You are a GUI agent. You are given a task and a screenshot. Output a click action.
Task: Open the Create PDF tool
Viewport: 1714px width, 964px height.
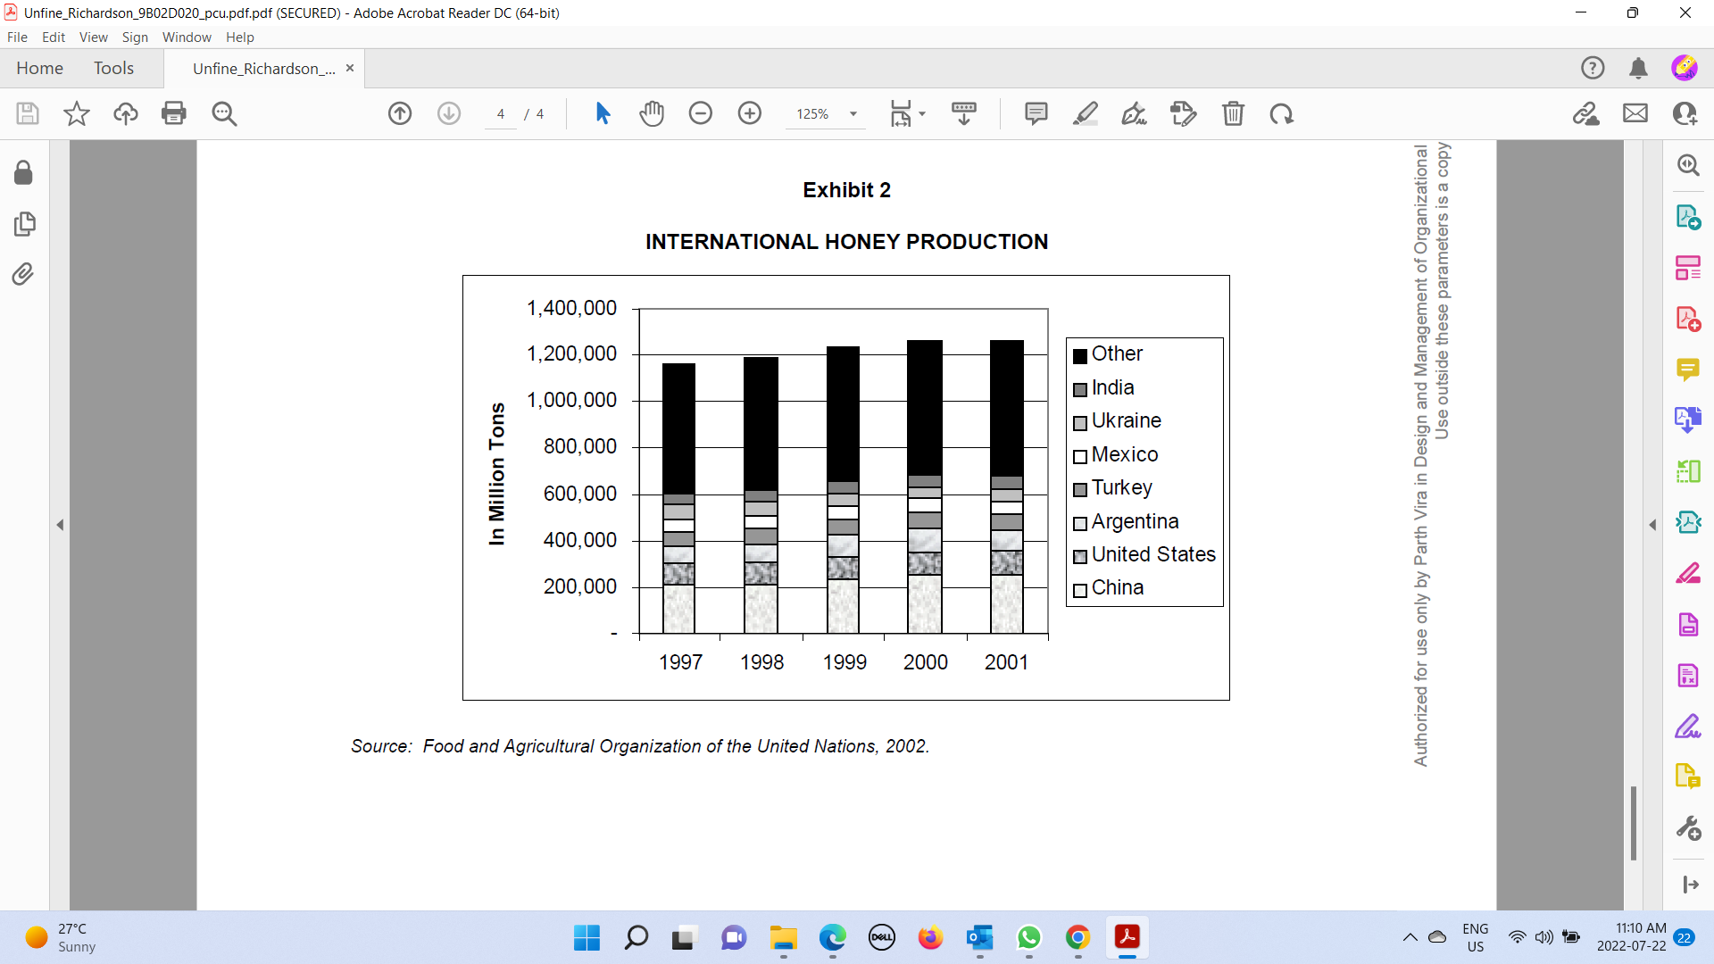click(1689, 318)
